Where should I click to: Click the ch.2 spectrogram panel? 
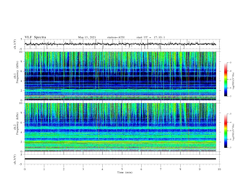(120, 127)
